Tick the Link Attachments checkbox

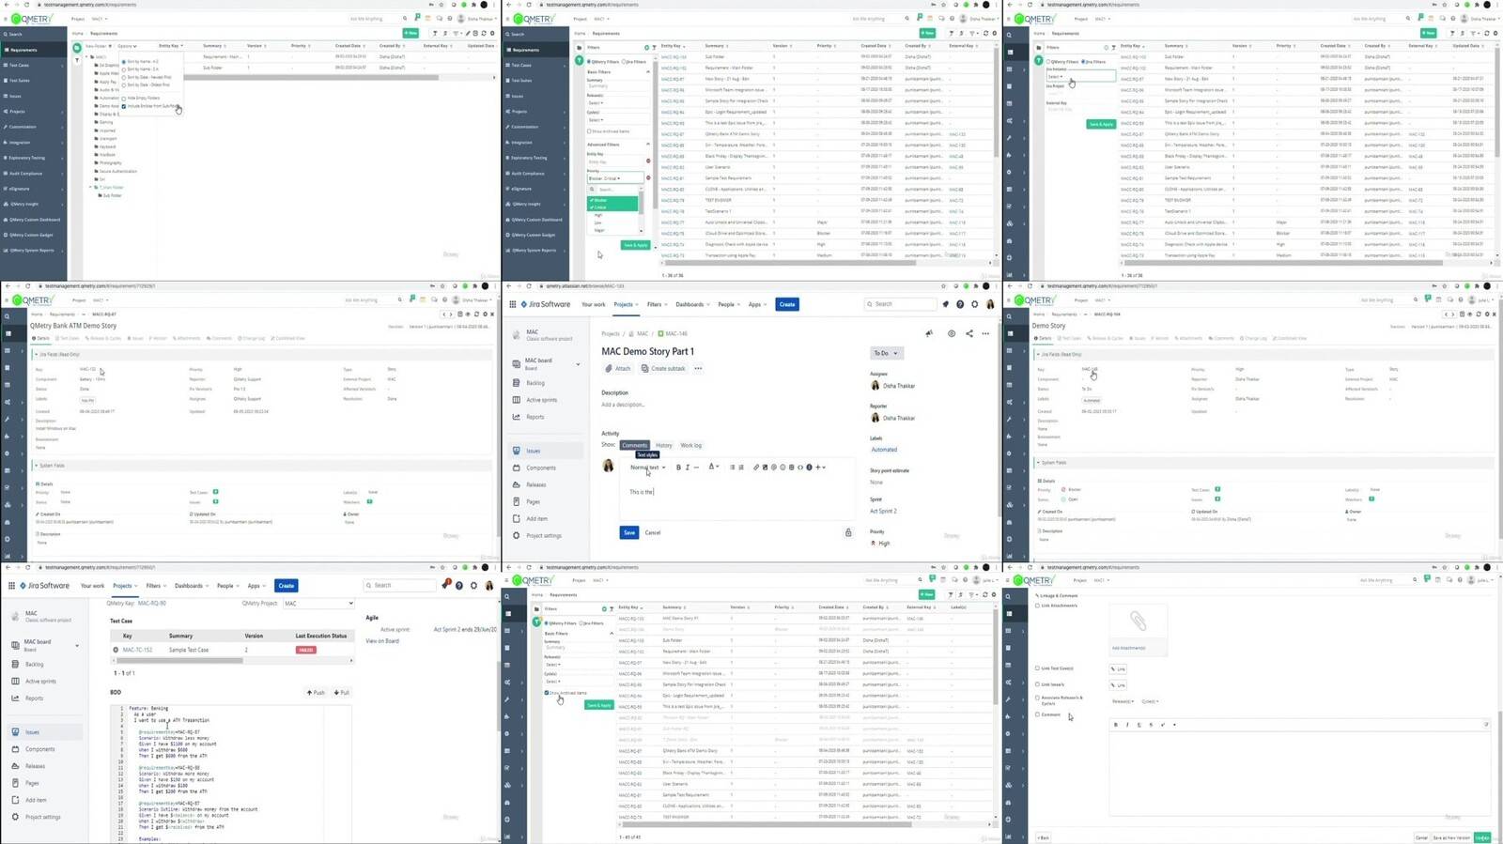coord(1037,606)
